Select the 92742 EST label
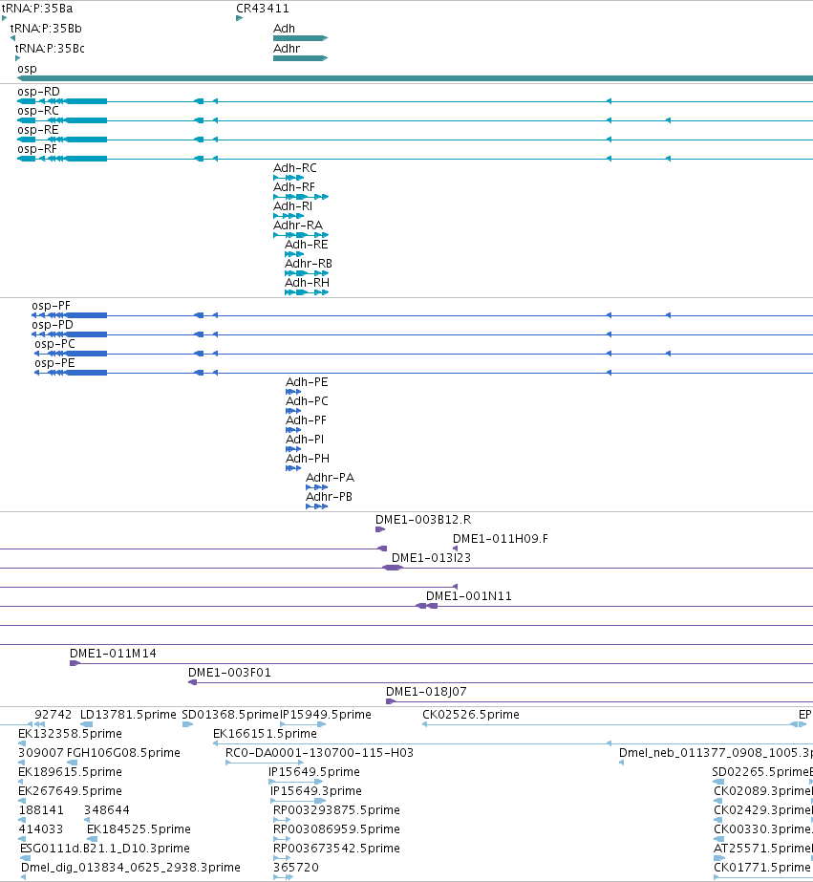This screenshot has height=882, width=813. coord(53,715)
